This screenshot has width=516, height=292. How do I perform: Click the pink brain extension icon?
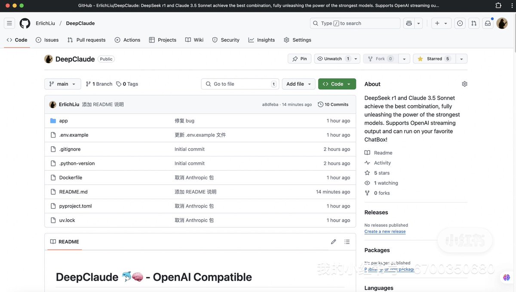pyautogui.click(x=507, y=277)
